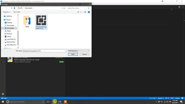The image size is (185, 104).
Task: Change view icon in dialog toolbar
Action: tap(78, 12)
